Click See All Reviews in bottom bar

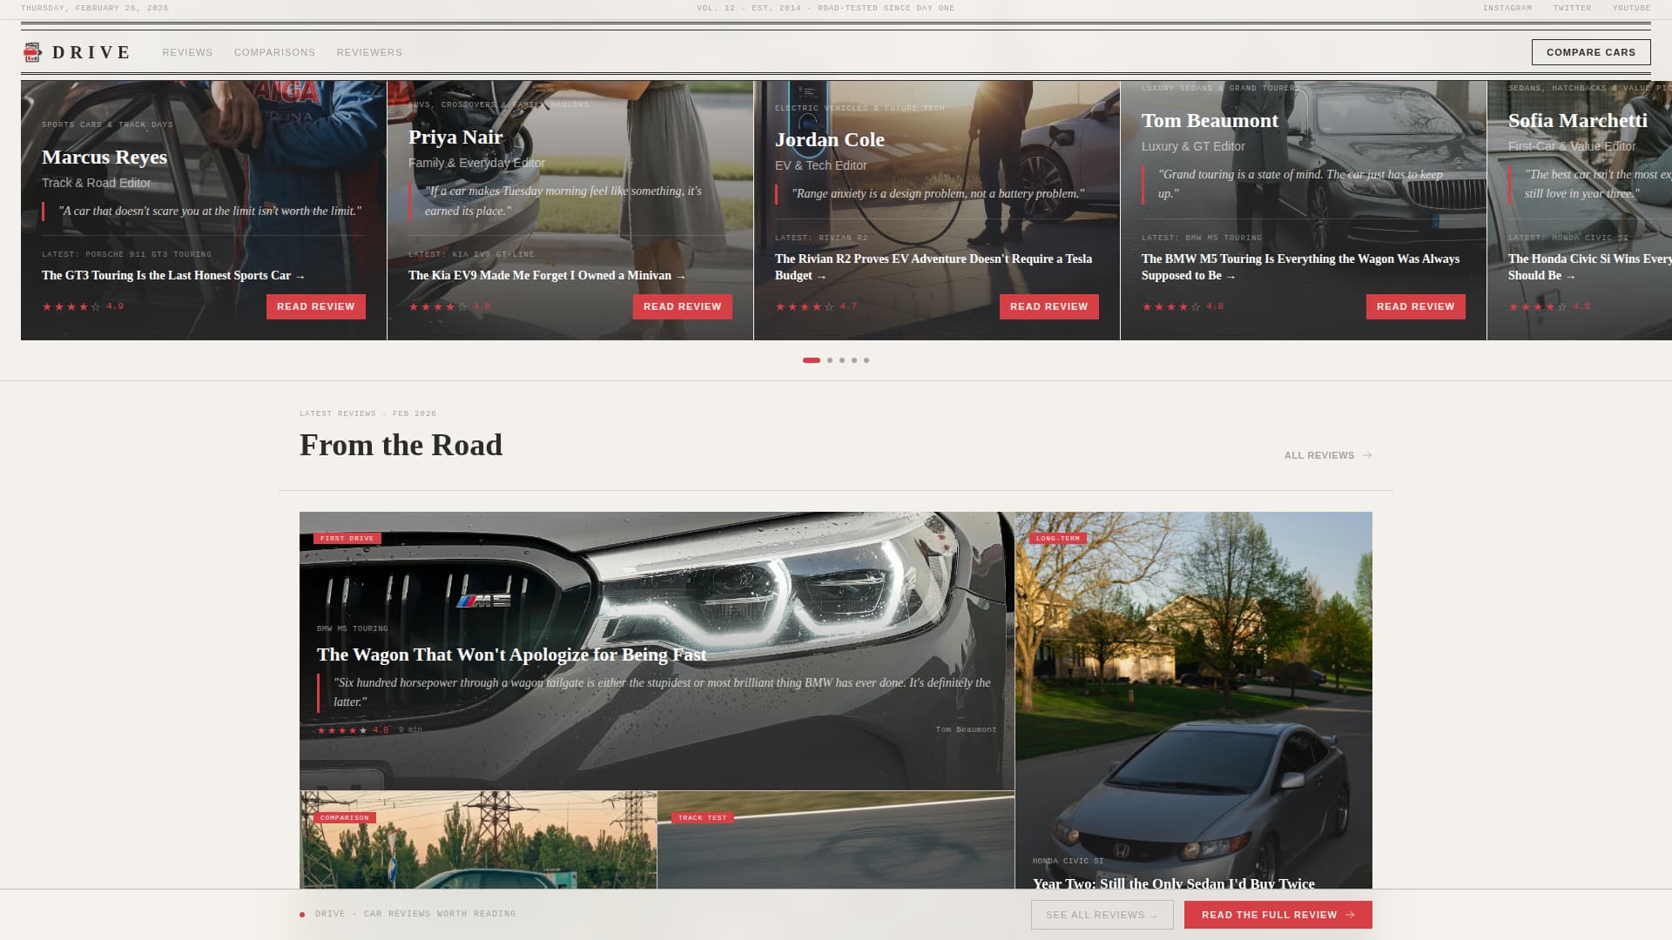tap(1102, 915)
